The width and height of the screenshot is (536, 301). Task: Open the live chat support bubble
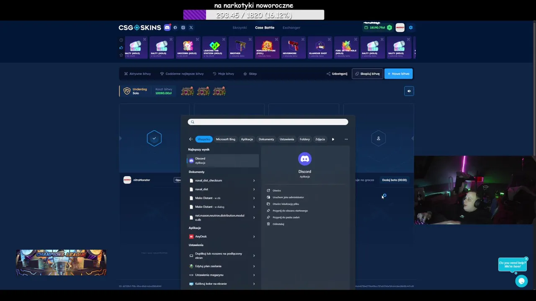[x=521, y=281]
